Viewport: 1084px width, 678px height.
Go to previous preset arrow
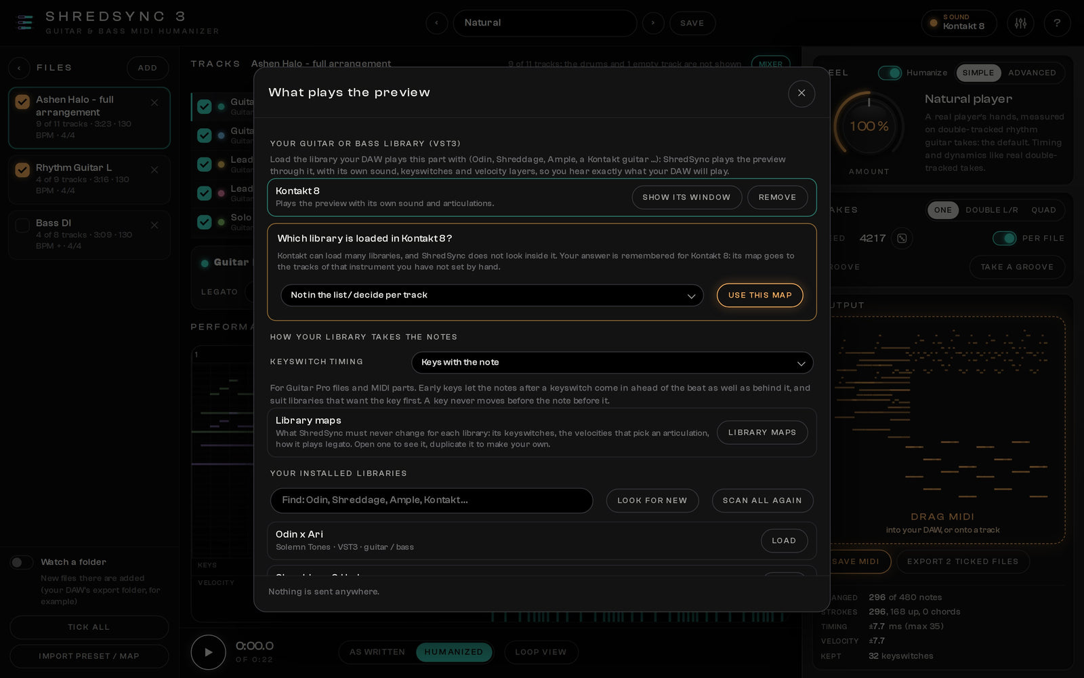437,23
